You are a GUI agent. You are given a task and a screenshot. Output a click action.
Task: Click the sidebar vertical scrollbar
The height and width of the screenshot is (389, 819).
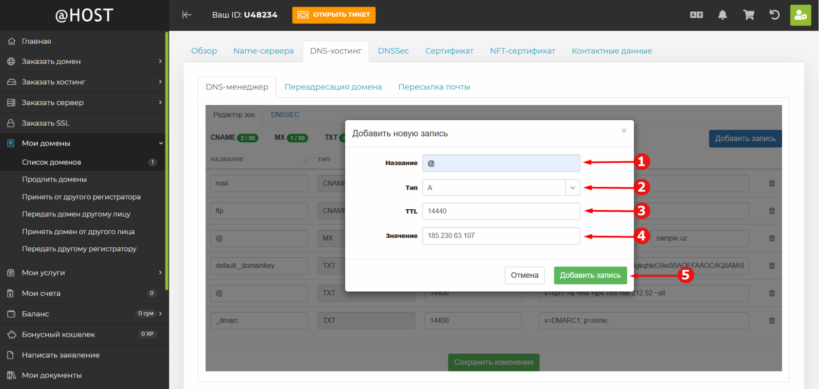click(167, 161)
